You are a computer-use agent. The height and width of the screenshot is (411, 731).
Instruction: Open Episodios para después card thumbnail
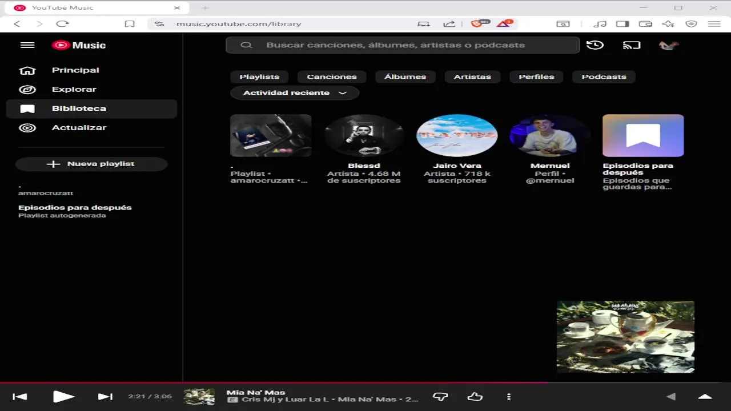click(x=643, y=135)
